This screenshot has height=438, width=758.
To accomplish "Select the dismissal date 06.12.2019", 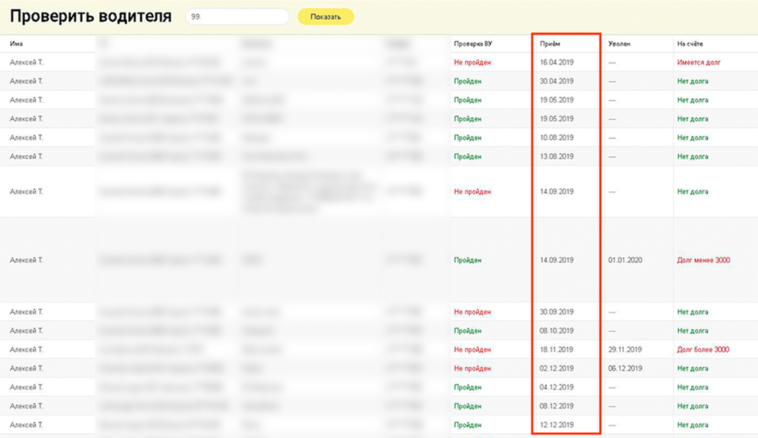I will point(625,368).
